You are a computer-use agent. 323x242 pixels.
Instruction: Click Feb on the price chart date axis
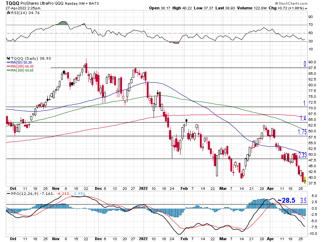[184, 188]
